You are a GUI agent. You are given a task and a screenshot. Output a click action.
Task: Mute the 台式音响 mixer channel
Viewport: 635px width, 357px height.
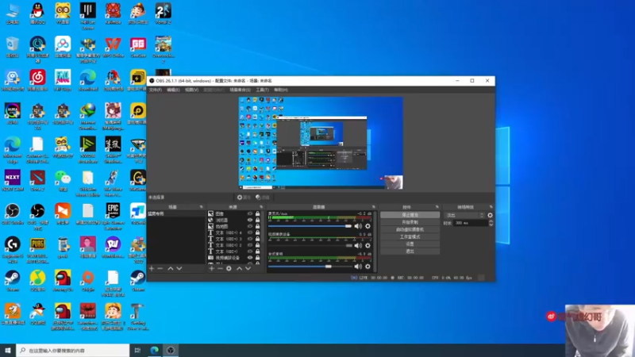(x=358, y=267)
